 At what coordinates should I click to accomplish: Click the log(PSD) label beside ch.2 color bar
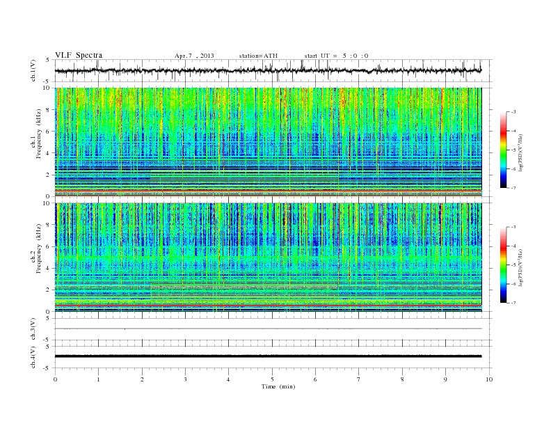click(522, 267)
